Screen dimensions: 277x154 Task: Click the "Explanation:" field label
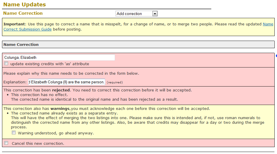15,82
